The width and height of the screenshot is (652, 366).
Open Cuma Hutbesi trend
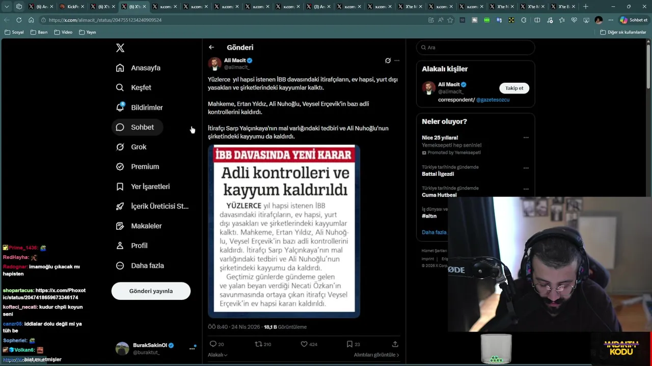click(439, 195)
